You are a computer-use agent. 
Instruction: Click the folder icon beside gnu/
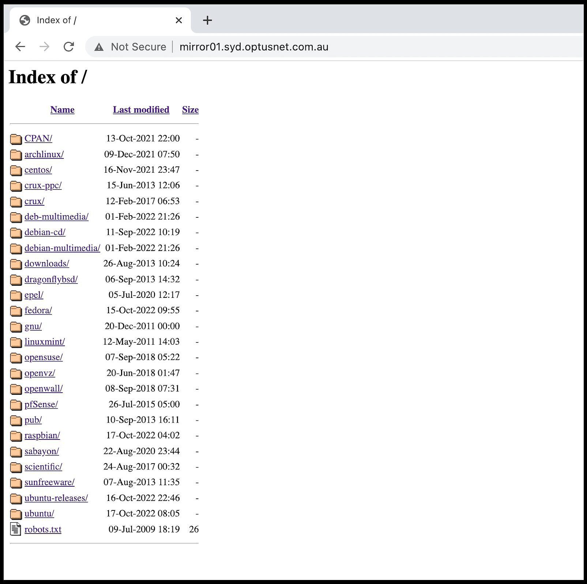[16, 327]
